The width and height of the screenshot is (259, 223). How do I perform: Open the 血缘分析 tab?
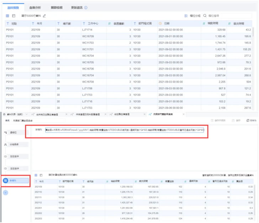pos(35,7)
